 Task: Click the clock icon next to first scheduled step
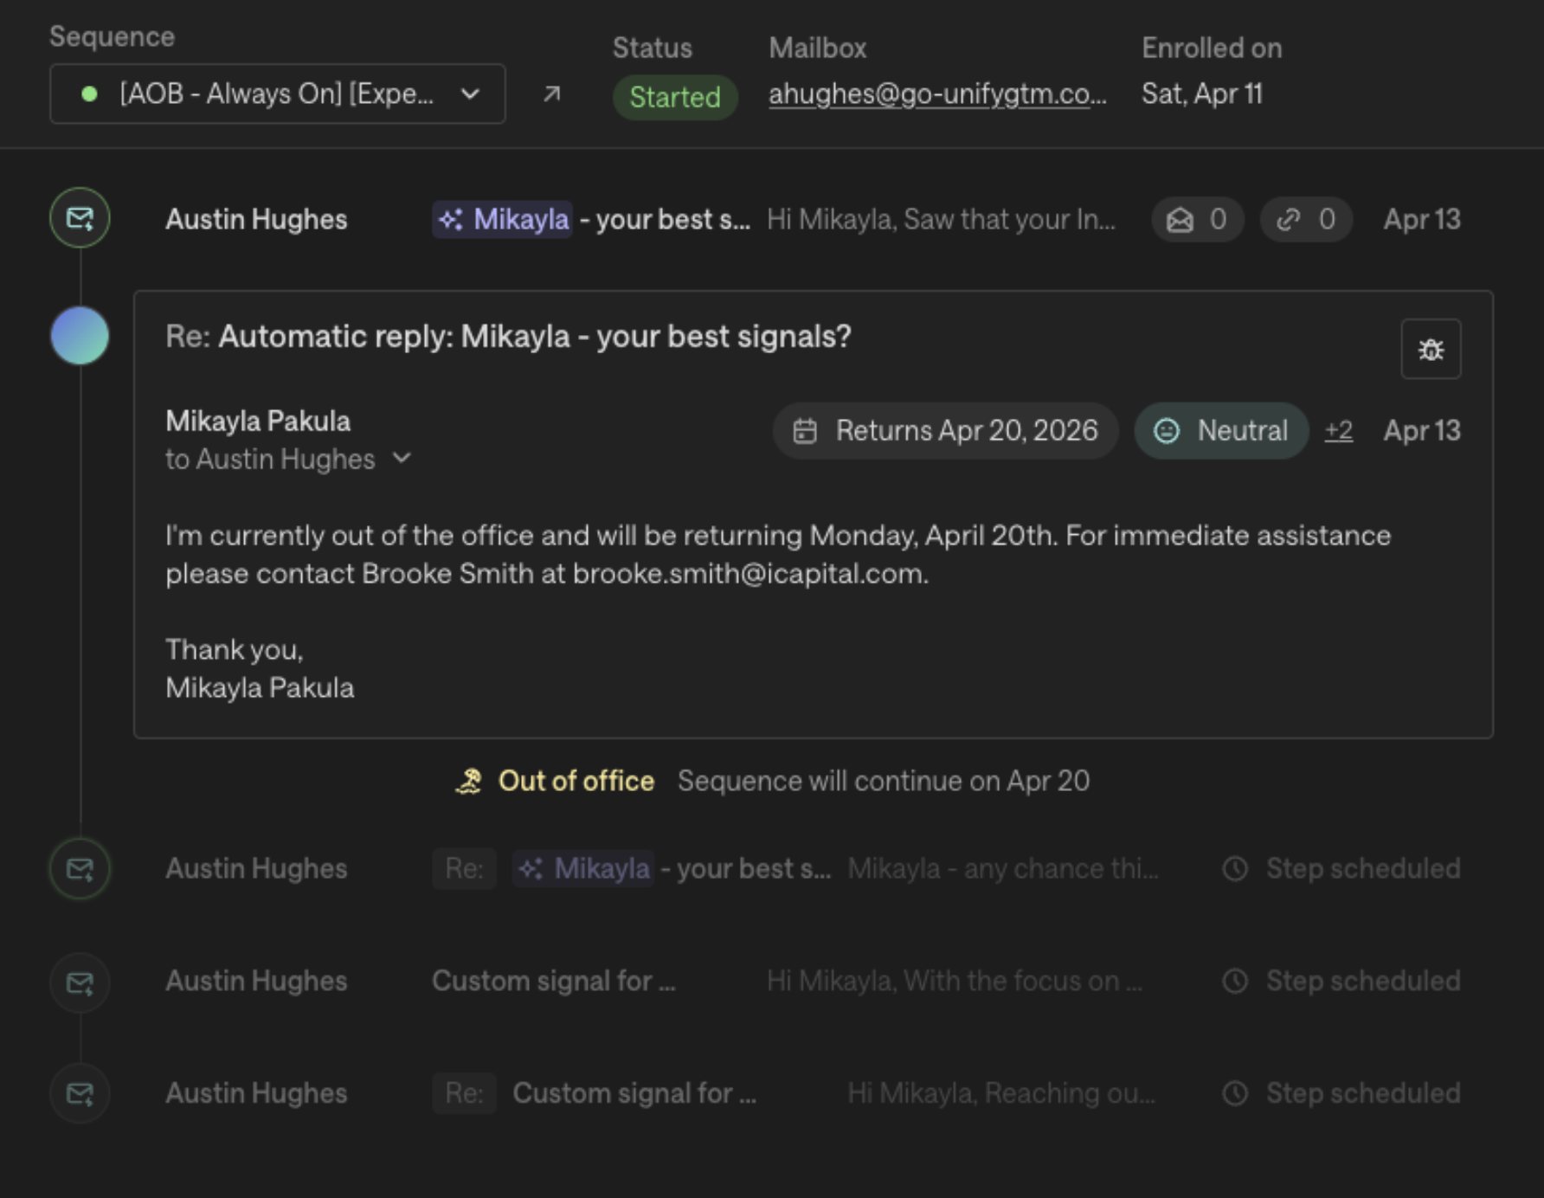(1235, 868)
